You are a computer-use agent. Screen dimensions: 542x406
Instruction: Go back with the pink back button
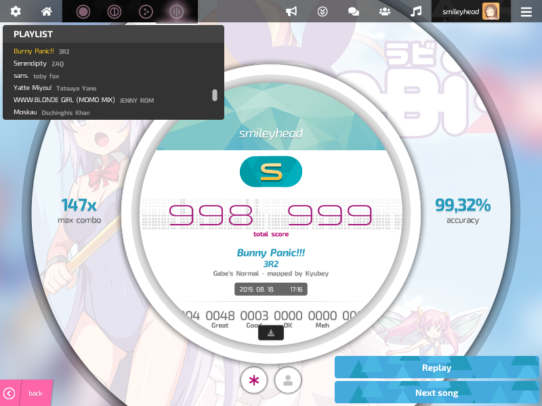pyautogui.click(x=26, y=393)
